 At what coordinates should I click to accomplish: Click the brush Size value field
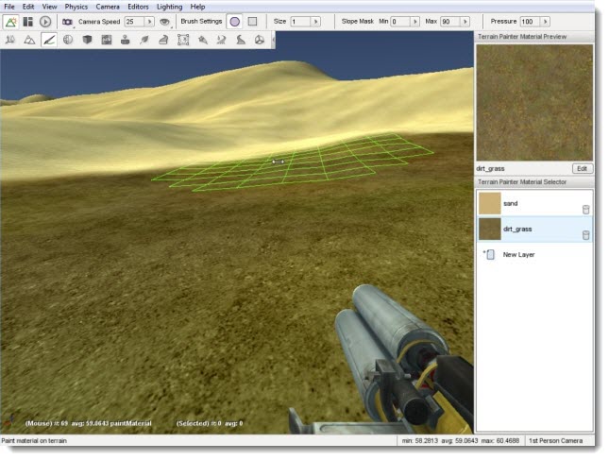300,22
